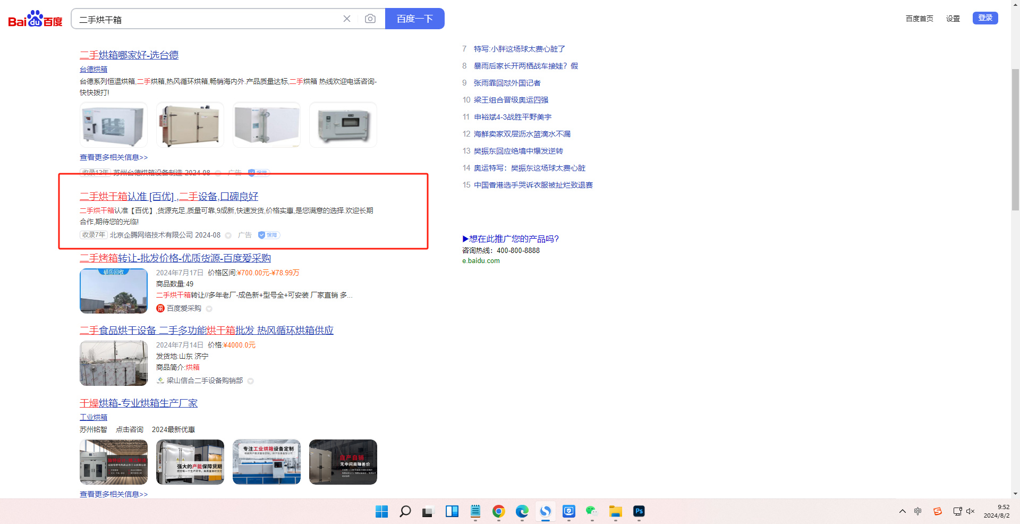Viewport: 1020px width, 524px height.
Task: Open the Windows Start menu
Action: pyautogui.click(x=381, y=511)
